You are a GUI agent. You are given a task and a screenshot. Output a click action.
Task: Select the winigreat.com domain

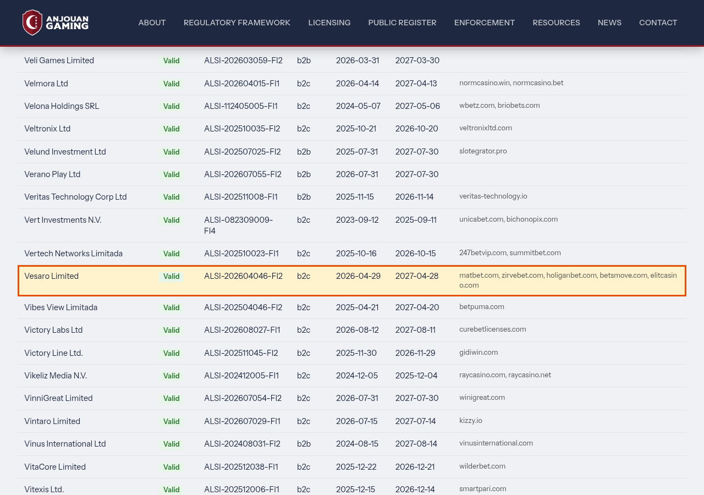click(x=482, y=398)
